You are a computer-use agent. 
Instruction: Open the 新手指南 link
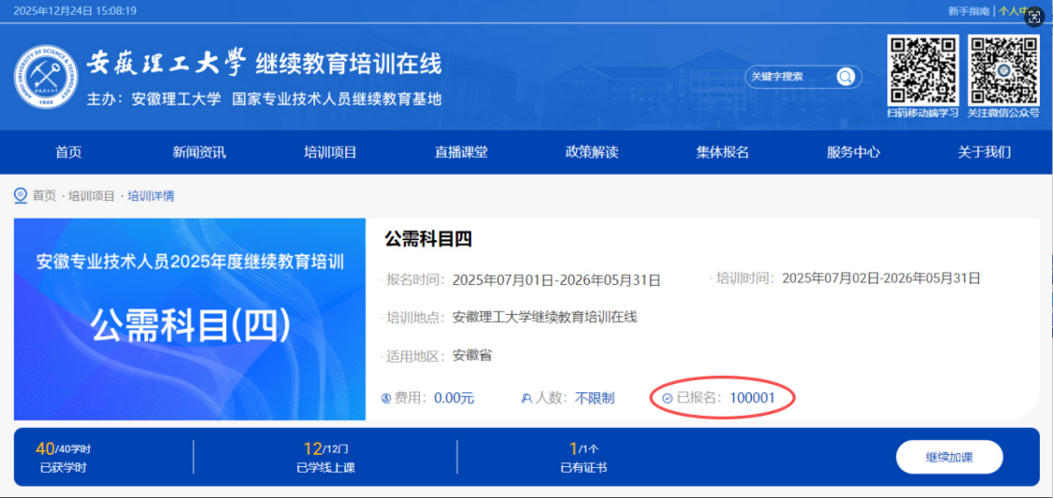pos(968,11)
